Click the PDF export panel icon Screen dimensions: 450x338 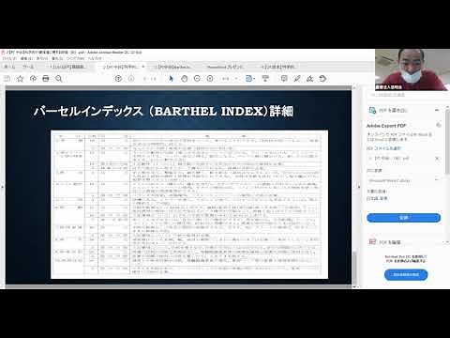(x=372, y=110)
